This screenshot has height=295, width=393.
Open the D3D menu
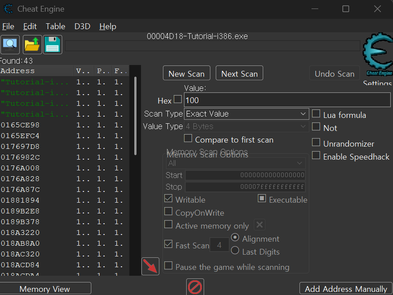[x=82, y=26]
